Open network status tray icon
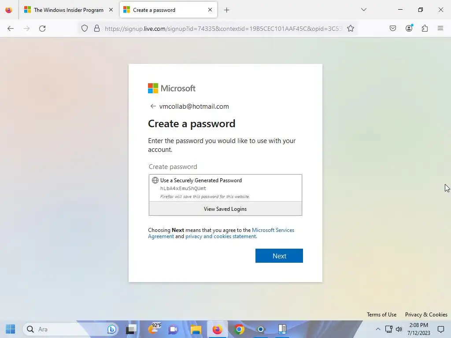The width and height of the screenshot is (451, 338). click(388, 329)
